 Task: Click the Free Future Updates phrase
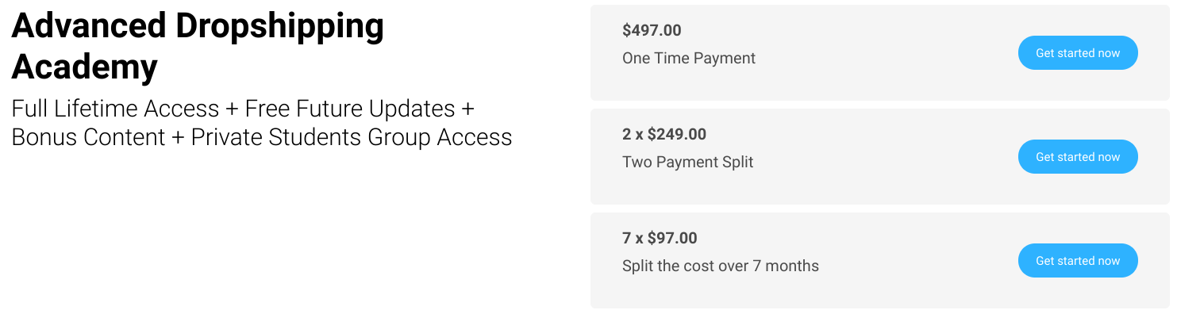click(x=350, y=109)
